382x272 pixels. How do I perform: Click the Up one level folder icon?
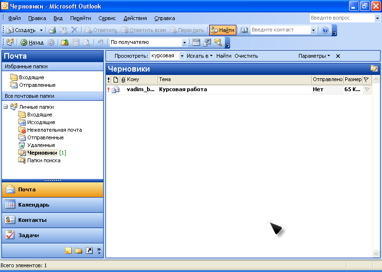(x=64, y=42)
